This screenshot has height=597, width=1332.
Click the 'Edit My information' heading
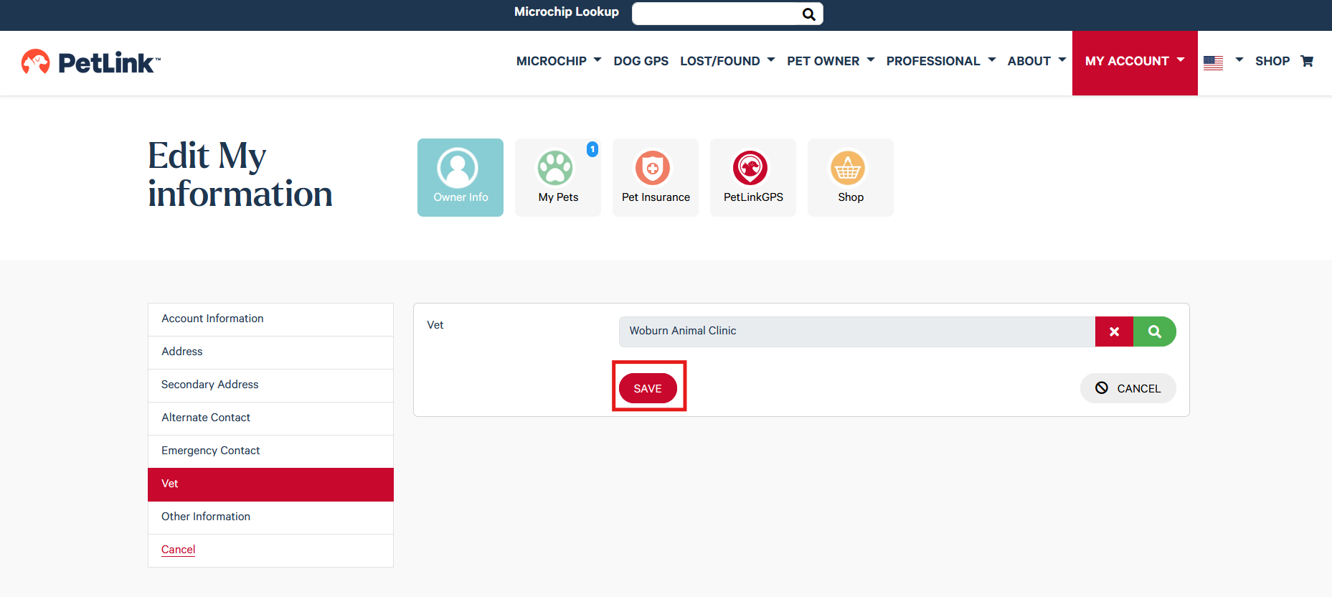240,174
